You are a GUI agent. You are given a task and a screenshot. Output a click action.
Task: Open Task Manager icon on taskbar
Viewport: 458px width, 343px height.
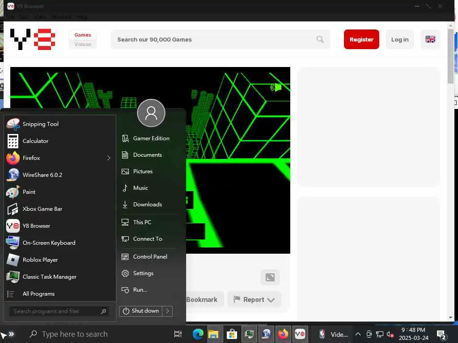[249, 334]
